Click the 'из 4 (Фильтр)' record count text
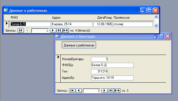 coord(80,30)
